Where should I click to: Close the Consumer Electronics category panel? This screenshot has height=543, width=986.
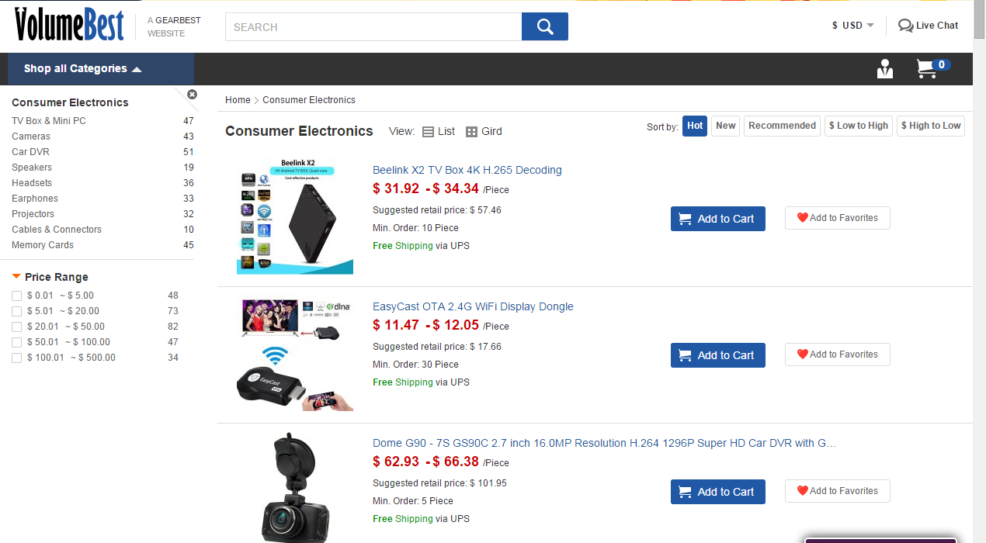click(192, 95)
